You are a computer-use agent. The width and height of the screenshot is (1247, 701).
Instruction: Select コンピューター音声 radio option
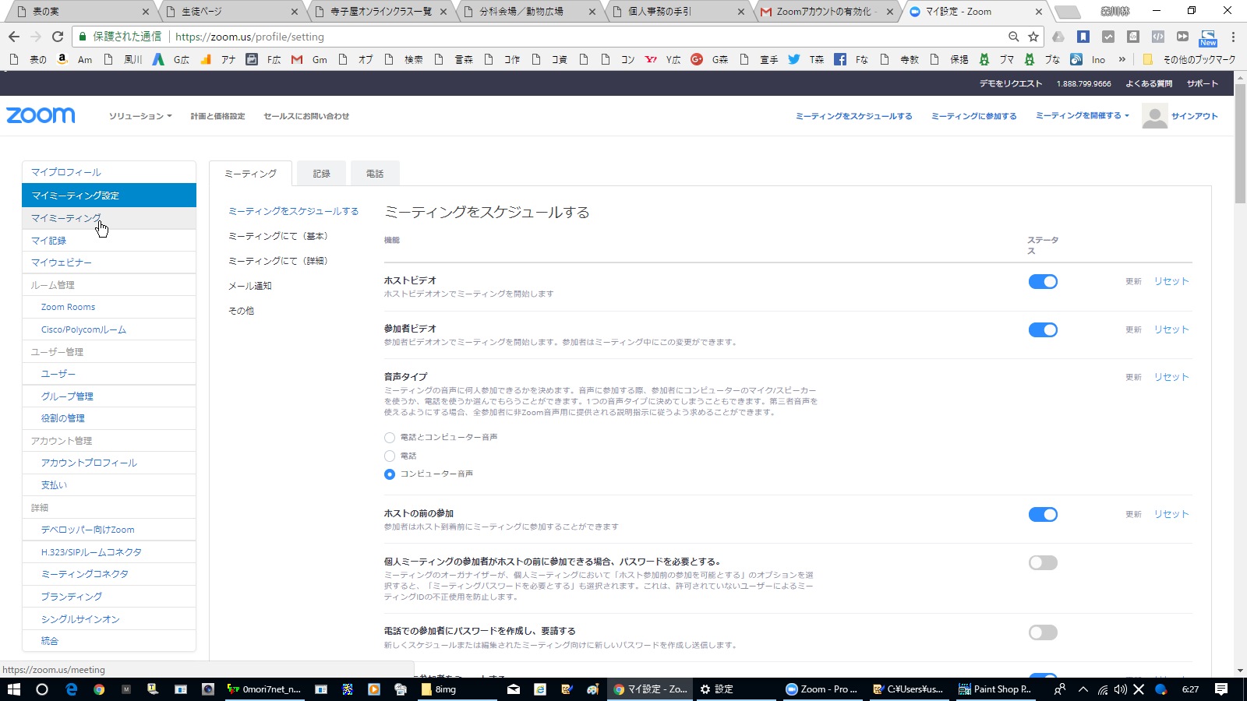(390, 474)
